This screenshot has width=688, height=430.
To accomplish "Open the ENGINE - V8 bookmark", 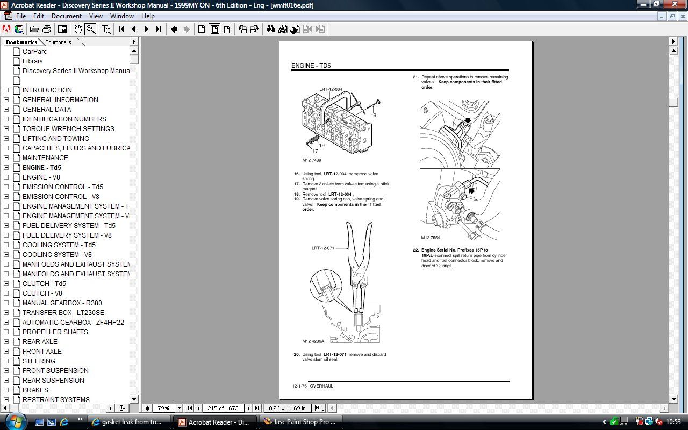I will tap(41, 177).
